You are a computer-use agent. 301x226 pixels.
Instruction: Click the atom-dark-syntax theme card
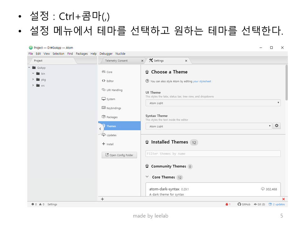pos(213,190)
